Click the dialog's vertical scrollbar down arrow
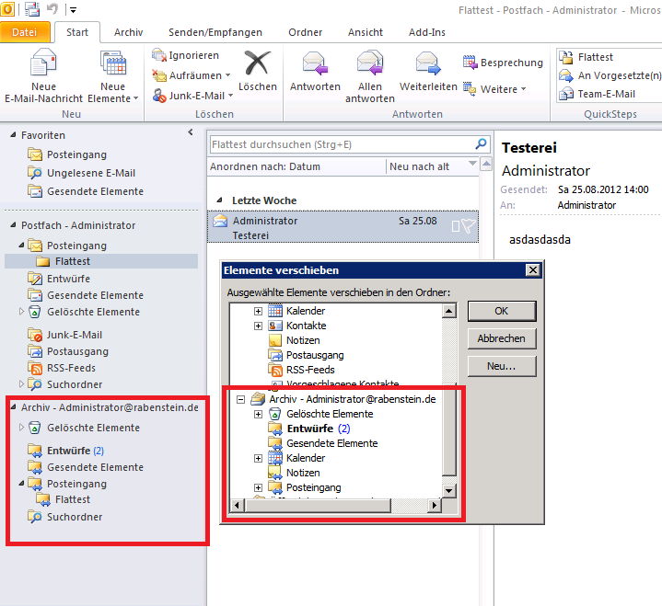This screenshot has height=606, width=662. tap(449, 490)
